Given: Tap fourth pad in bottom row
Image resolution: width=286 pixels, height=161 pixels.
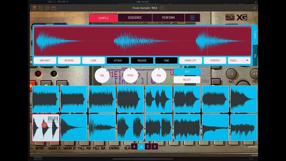Looking at the screenshot, I should pos(130,127).
